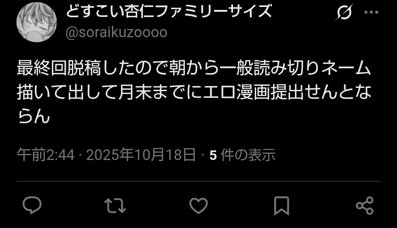This screenshot has height=228, width=397.
Task: Click the 2025年10月18日 post date
Action: tap(141, 155)
